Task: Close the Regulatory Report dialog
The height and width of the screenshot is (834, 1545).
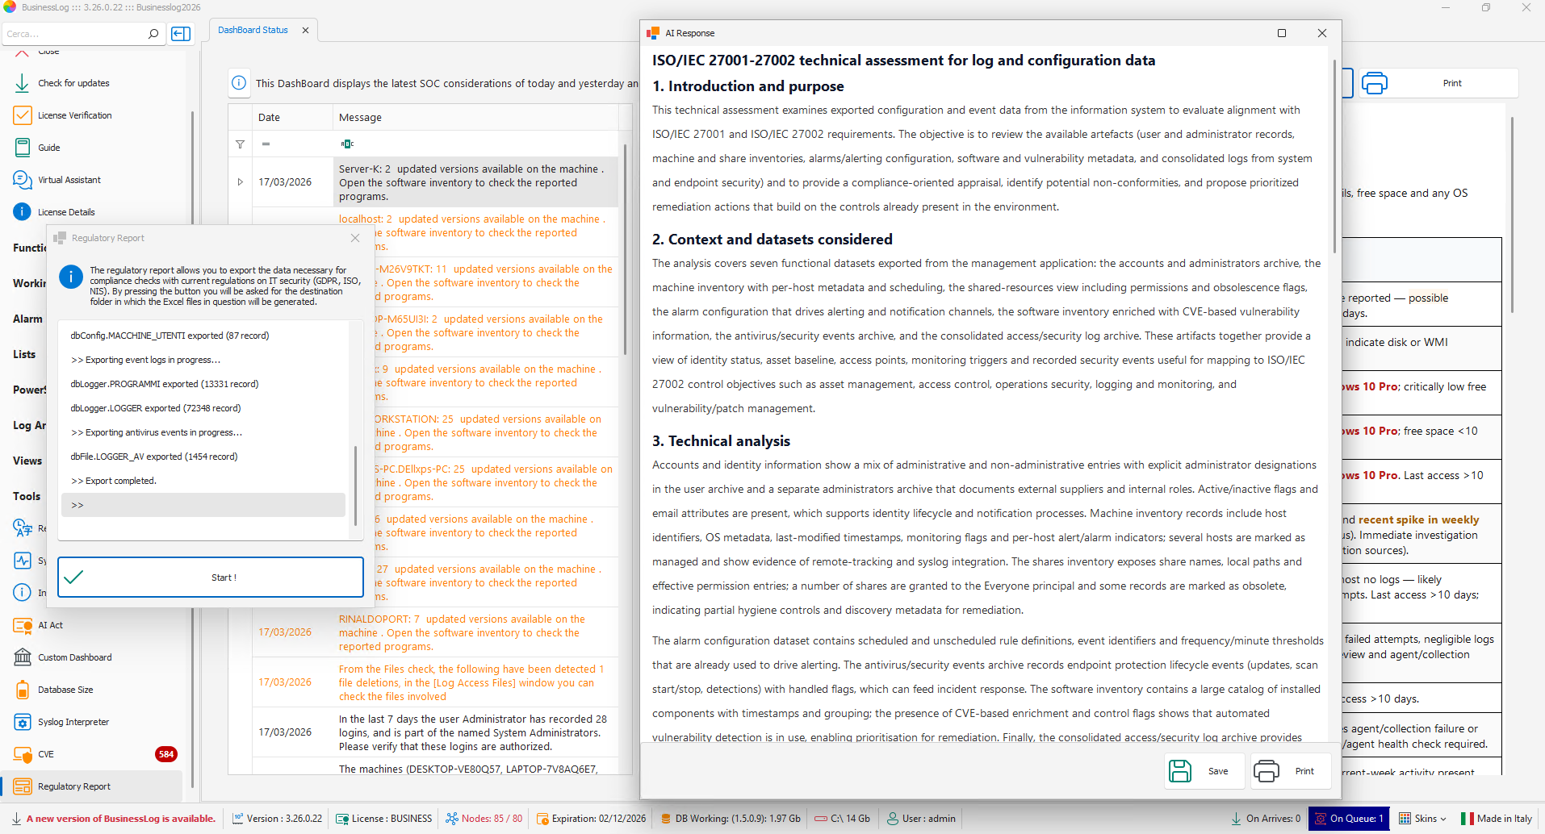Action: pyautogui.click(x=355, y=238)
